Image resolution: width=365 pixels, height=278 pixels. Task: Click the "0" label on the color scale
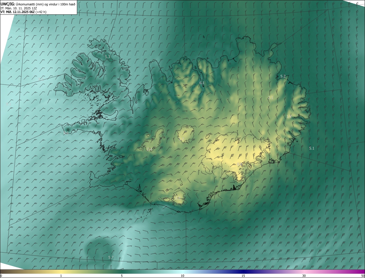1,276
